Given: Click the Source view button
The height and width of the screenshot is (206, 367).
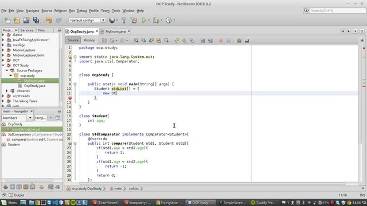Looking at the screenshot, I should click(73, 40).
